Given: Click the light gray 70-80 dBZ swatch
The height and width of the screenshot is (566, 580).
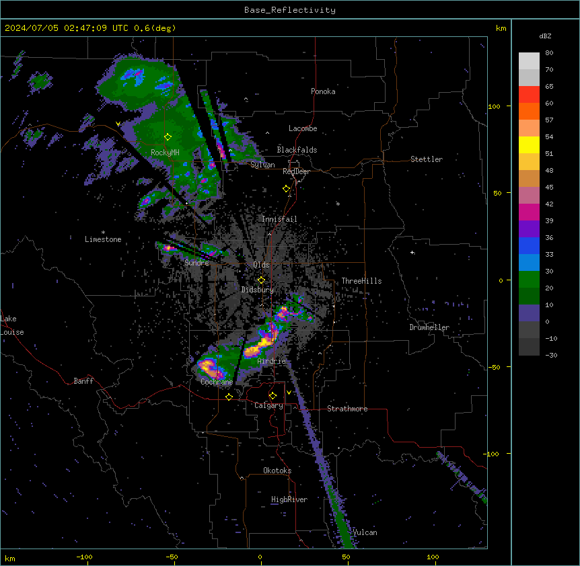Looking at the screenshot, I should [529, 61].
